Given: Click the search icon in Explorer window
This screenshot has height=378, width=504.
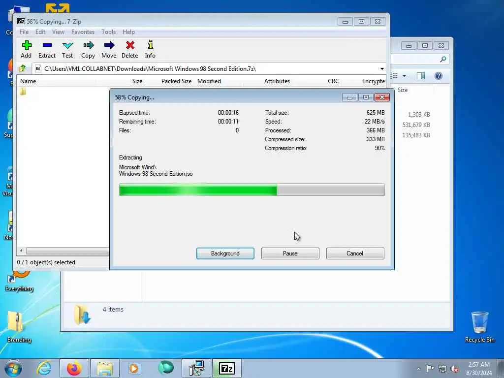Looking at the screenshot, I should [x=443, y=59].
